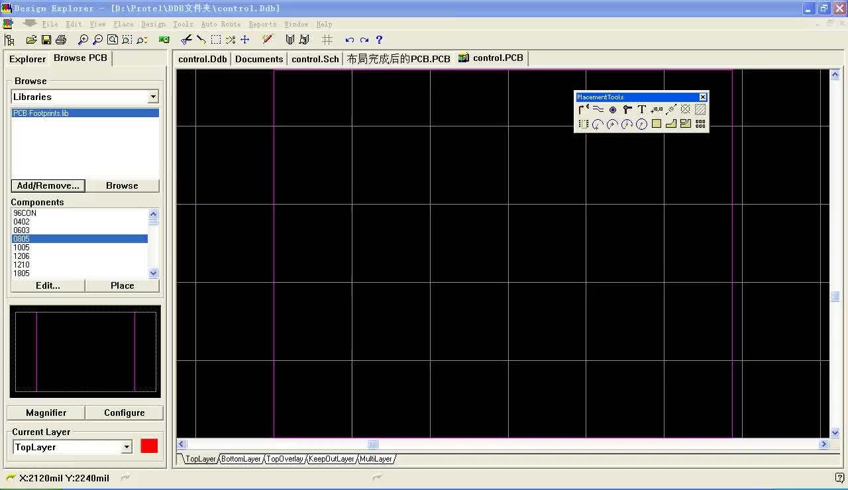Select the TopOverlay layer tab
848x490 pixels.
[285, 459]
